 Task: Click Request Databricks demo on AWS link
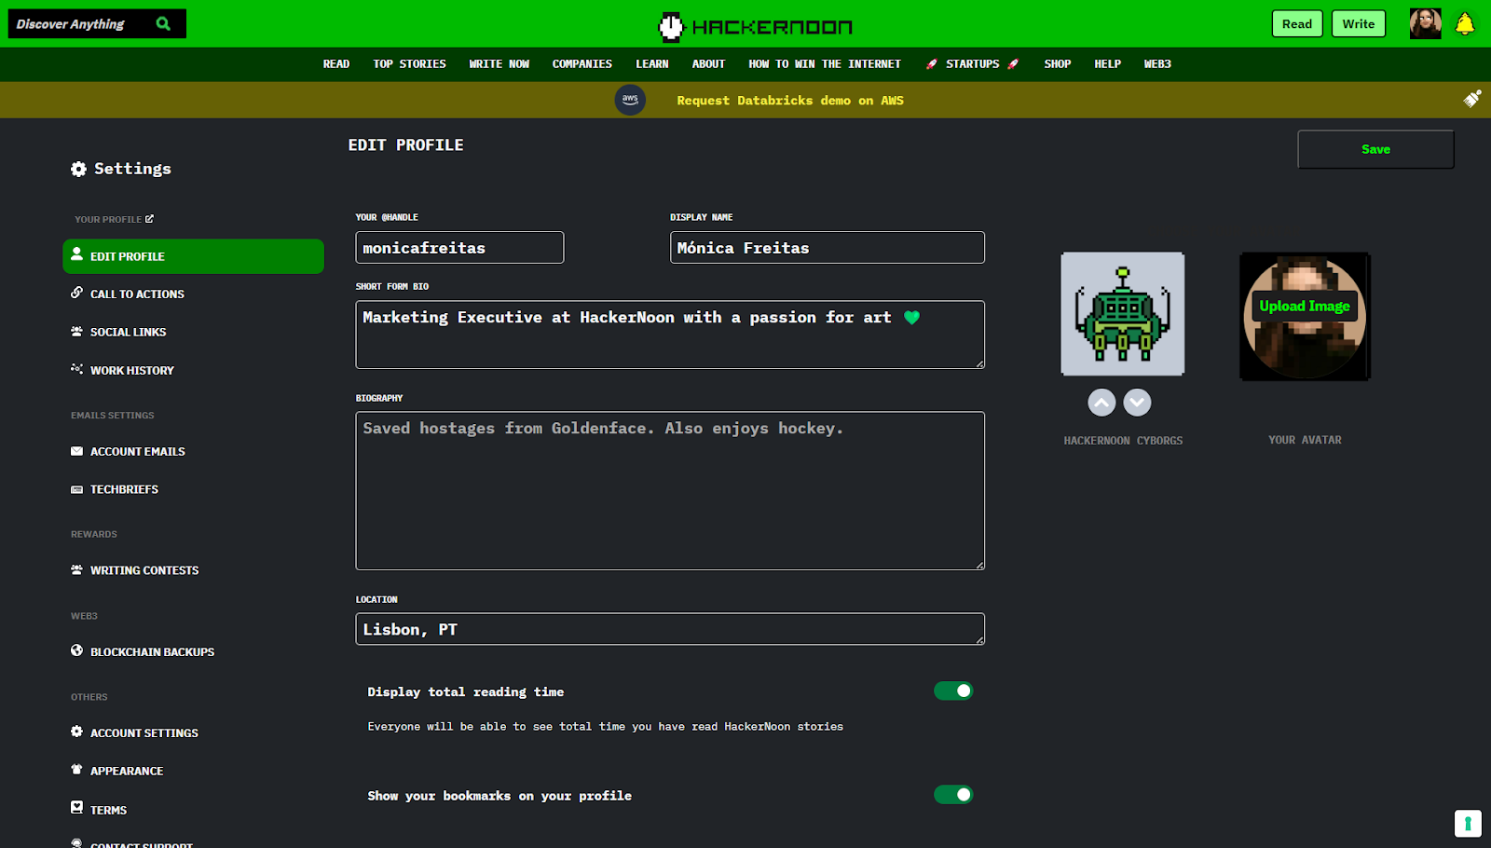790,101
